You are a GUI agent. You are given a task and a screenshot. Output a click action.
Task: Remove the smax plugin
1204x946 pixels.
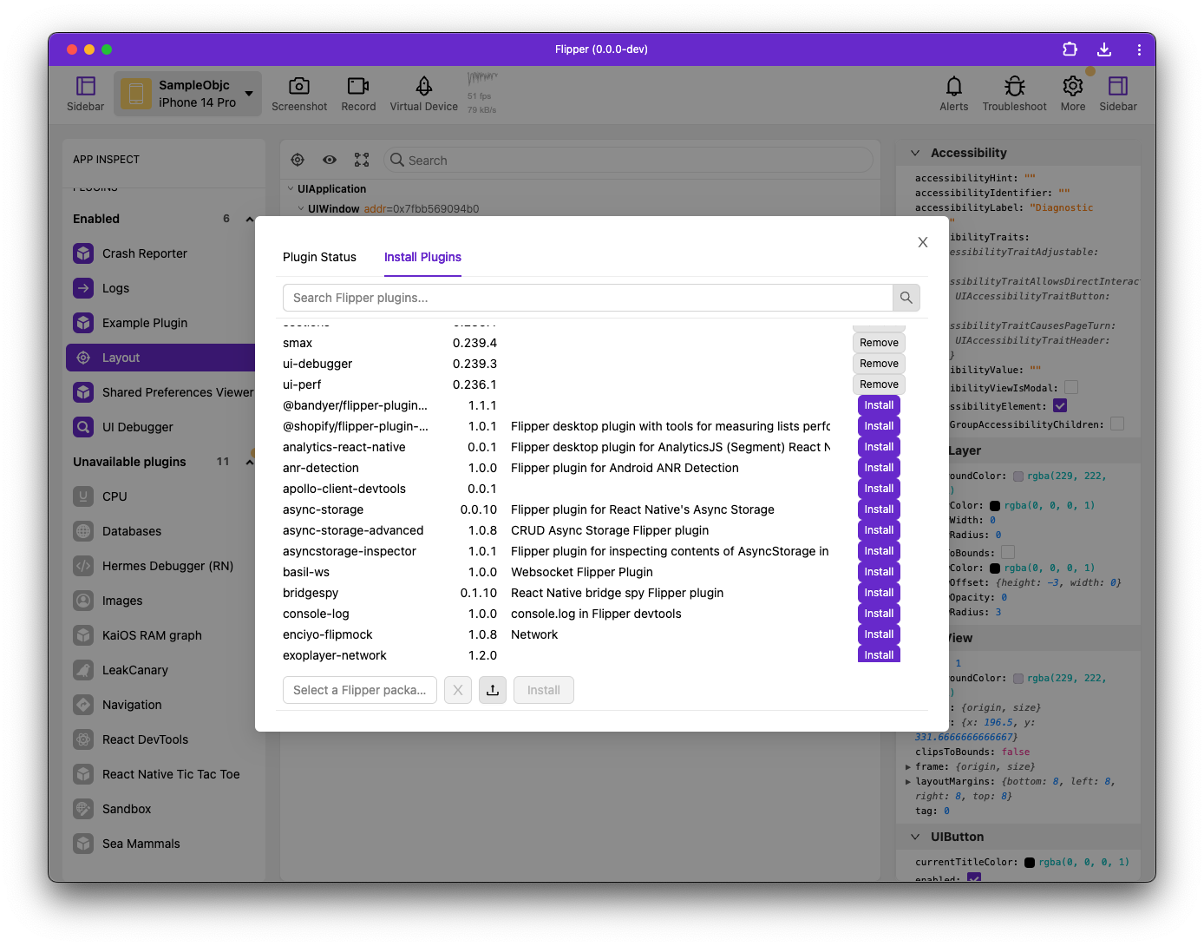[x=879, y=343]
